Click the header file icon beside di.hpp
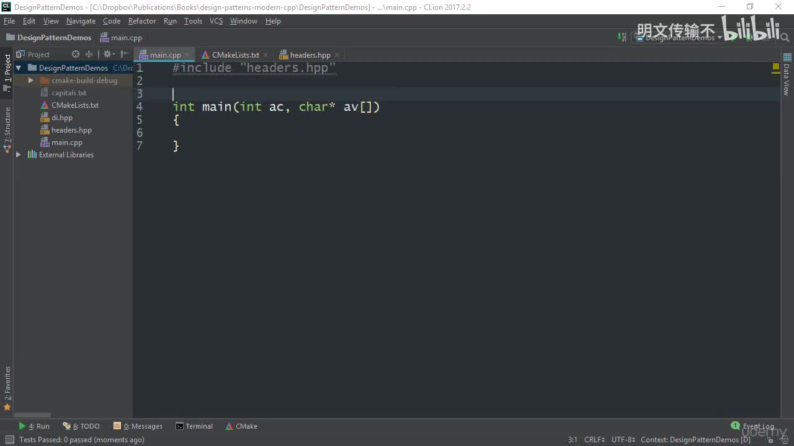Image resolution: width=794 pixels, height=446 pixels. [x=45, y=118]
